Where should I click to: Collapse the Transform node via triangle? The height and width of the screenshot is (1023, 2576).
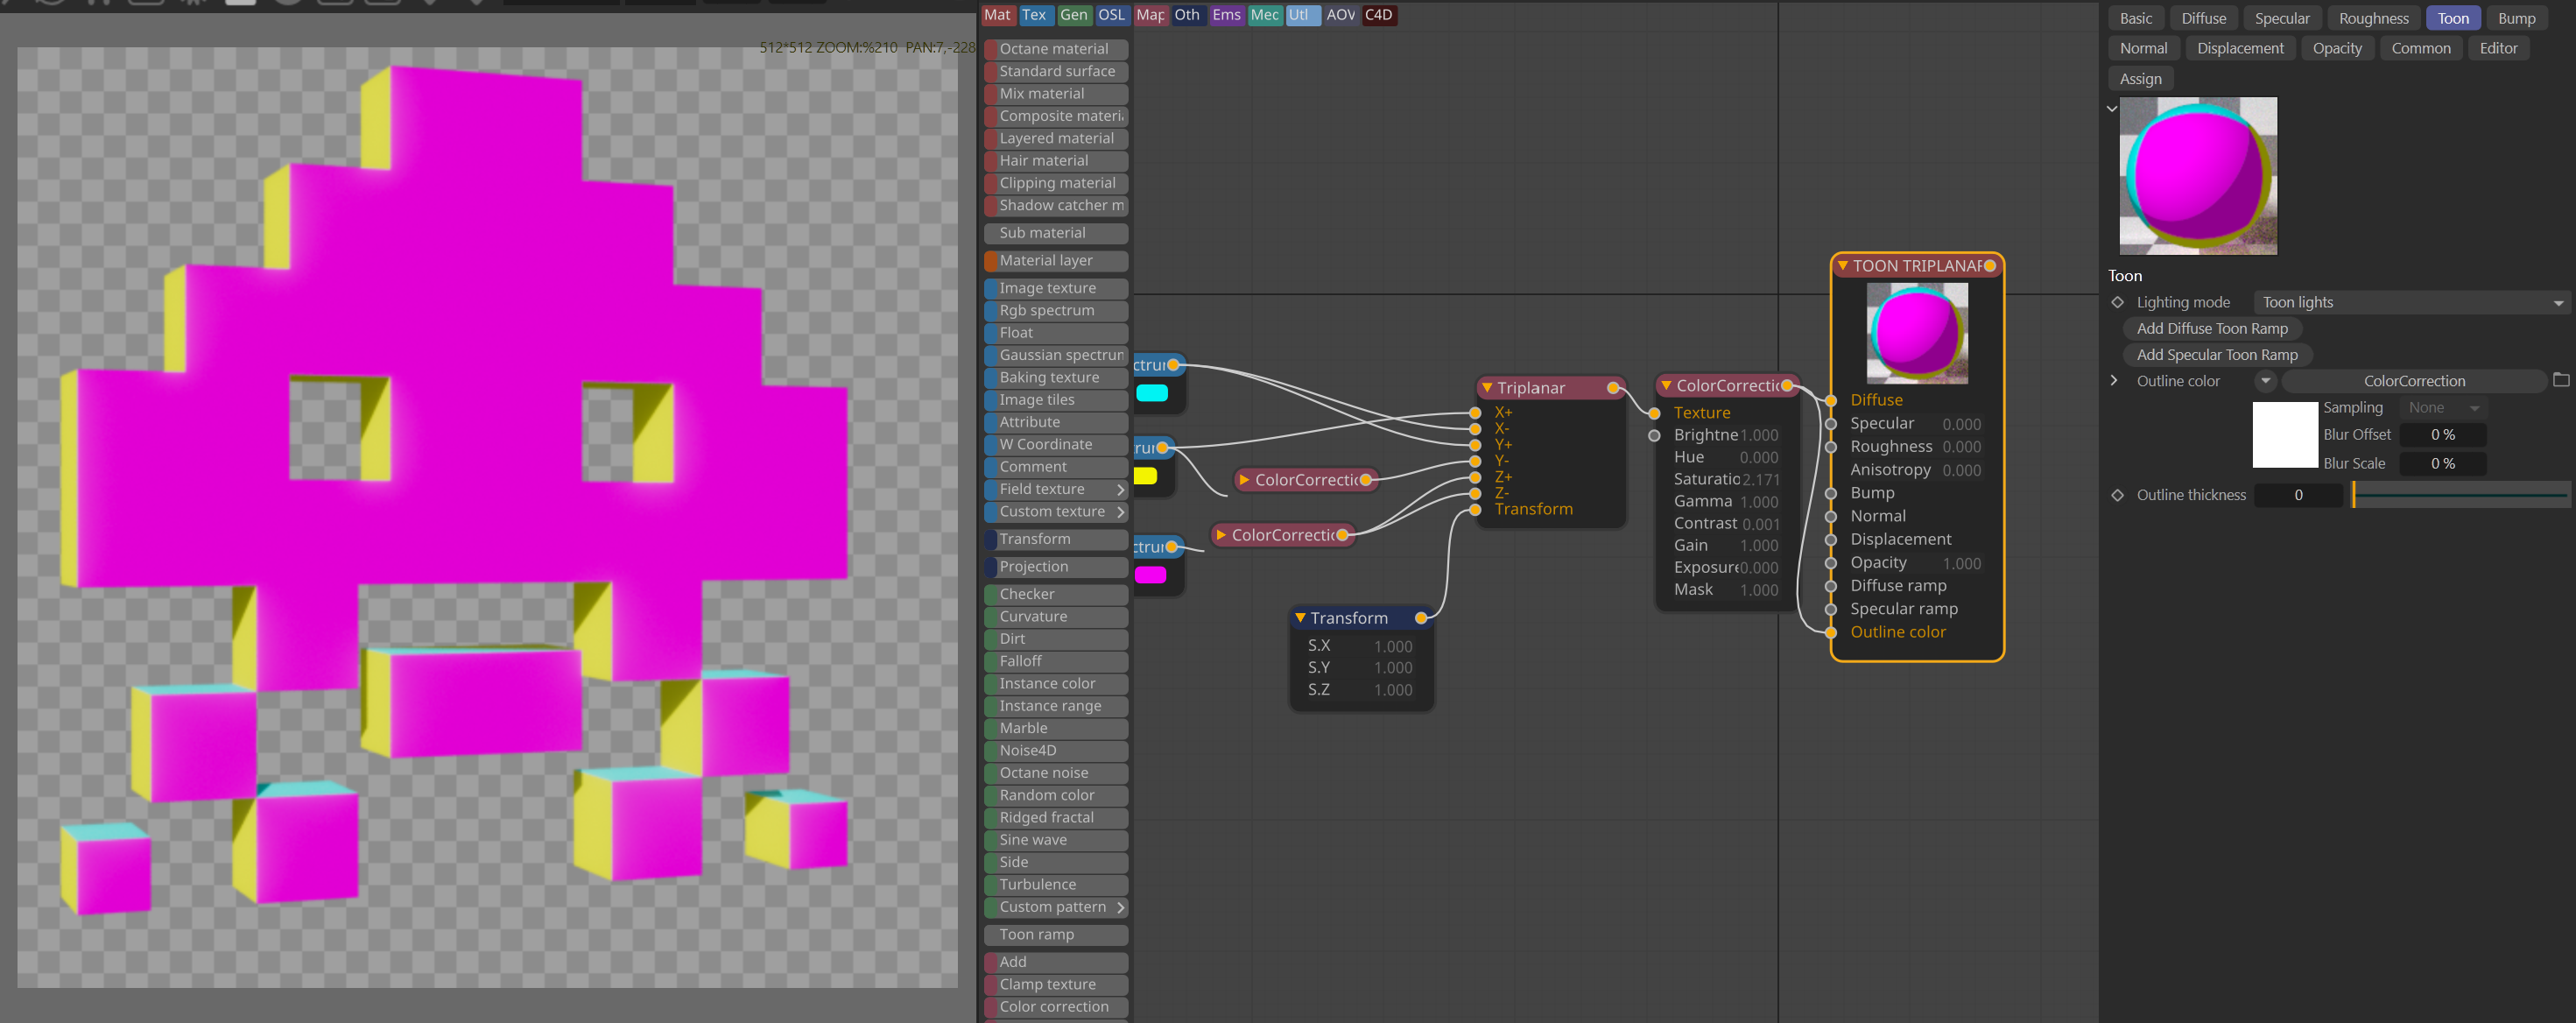1300,618
